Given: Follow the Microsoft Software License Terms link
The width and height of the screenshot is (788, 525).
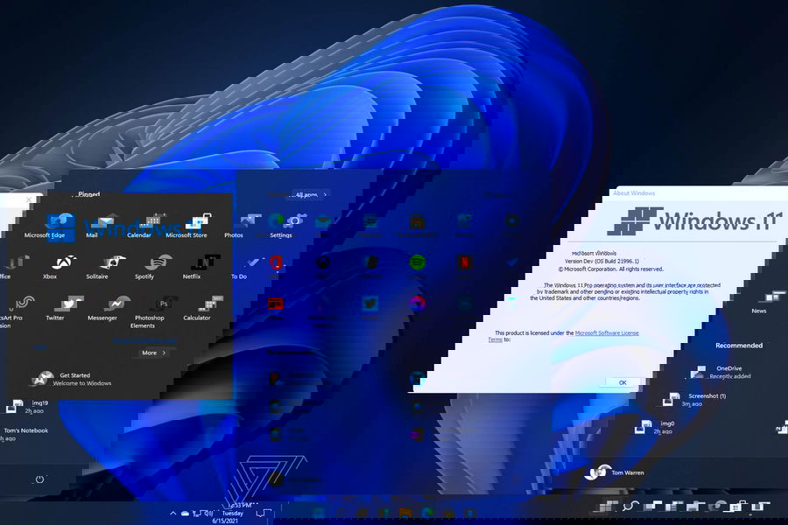Looking at the screenshot, I should point(607,332).
